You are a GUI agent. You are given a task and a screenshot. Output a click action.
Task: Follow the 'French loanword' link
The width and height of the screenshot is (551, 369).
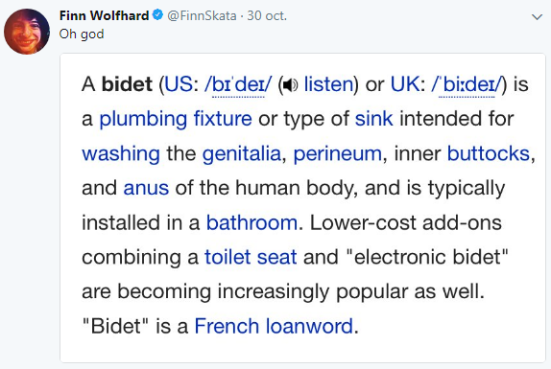[274, 326]
